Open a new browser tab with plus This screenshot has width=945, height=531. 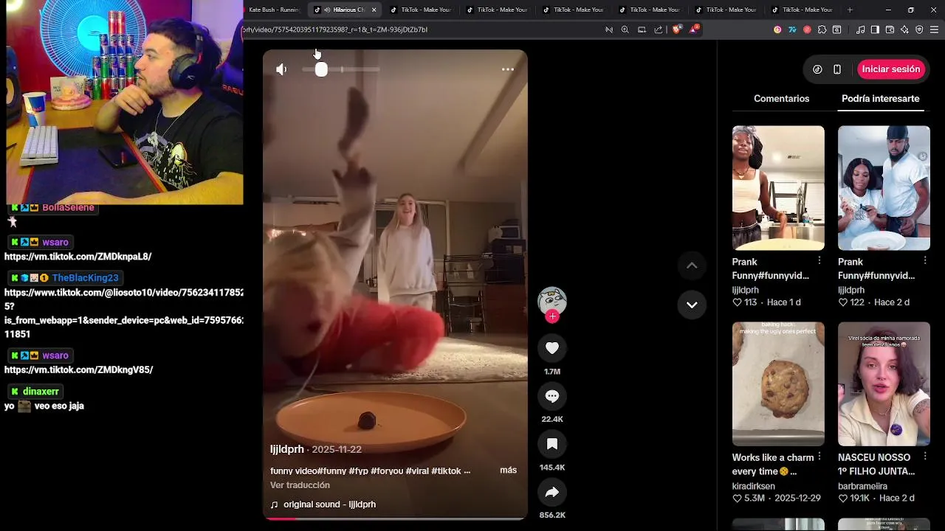(x=850, y=10)
